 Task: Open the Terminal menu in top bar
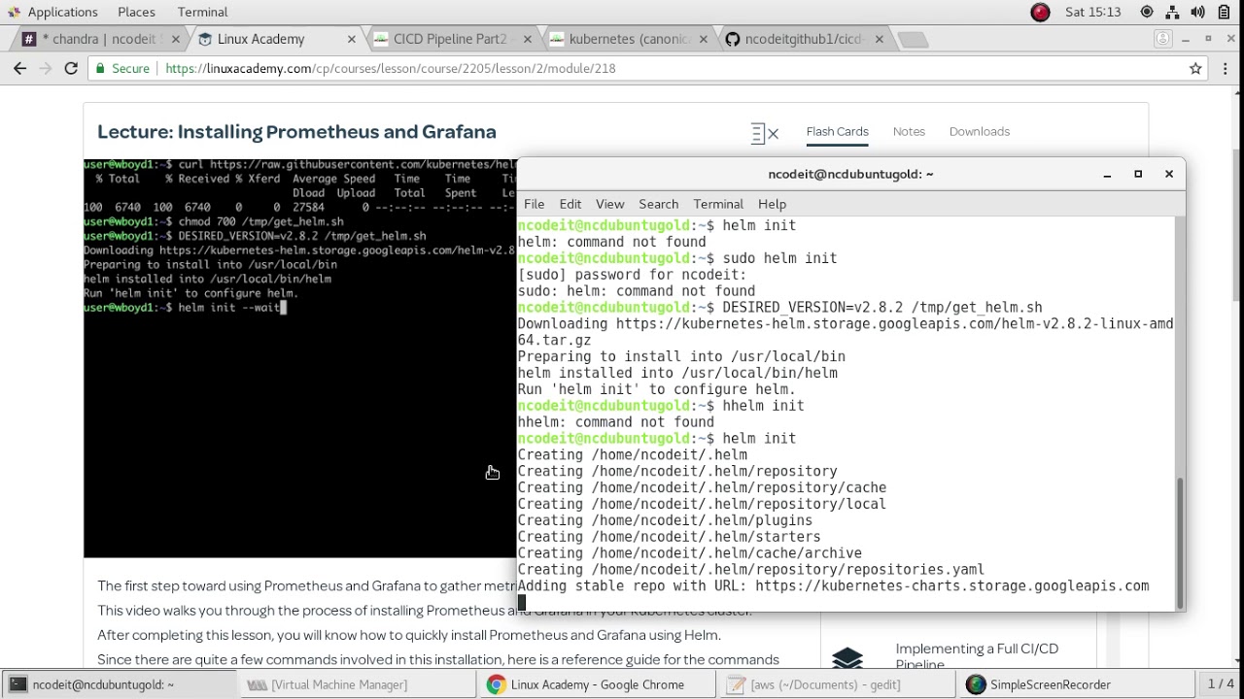coord(202,12)
